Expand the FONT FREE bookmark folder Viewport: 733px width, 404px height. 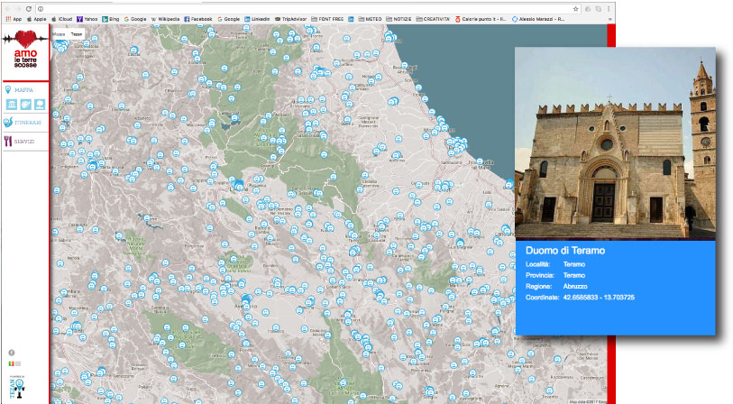pyautogui.click(x=327, y=19)
